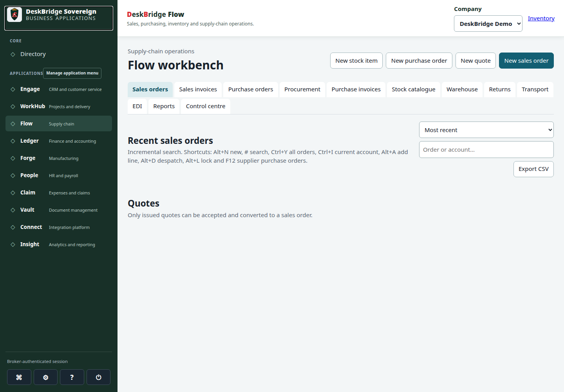Focus the Order or account search field

coord(486,150)
